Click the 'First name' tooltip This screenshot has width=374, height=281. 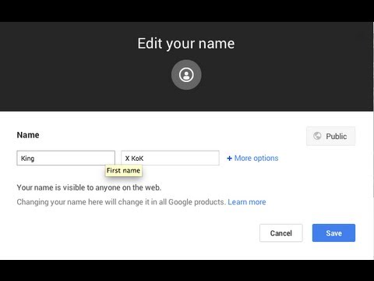tap(123, 171)
